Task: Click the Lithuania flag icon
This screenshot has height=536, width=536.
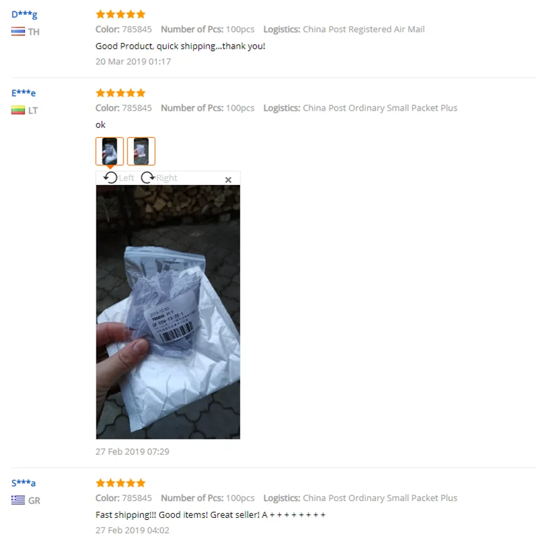Action: point(18,110)
